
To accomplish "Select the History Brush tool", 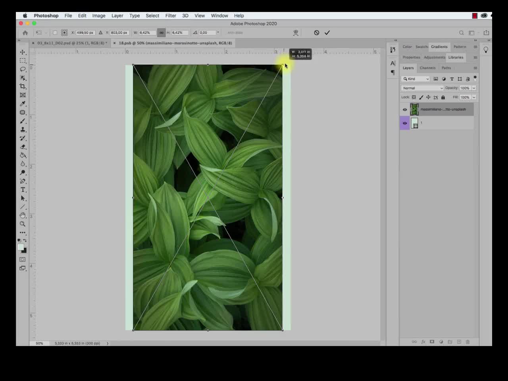I will pos(23,138).
